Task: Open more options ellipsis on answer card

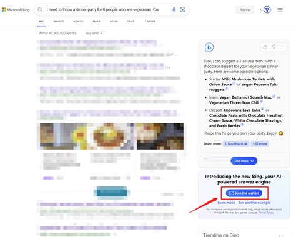Action: tap(282, 47)
